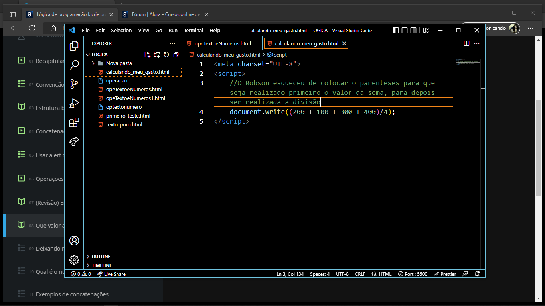Open editor more actions ellipsis
This screenshot has width=545, height=306.
[x=477, y=43]
